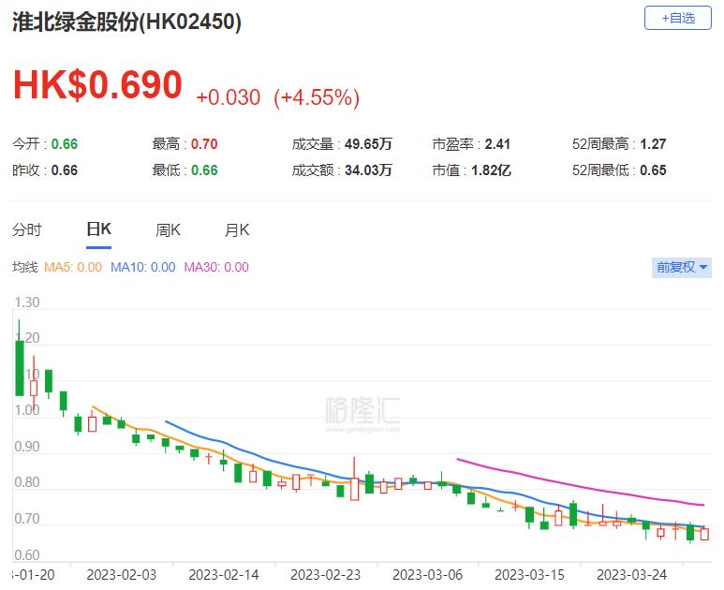Click y-axis label 0.70
724x590 pixels.
tap(27, 519)
